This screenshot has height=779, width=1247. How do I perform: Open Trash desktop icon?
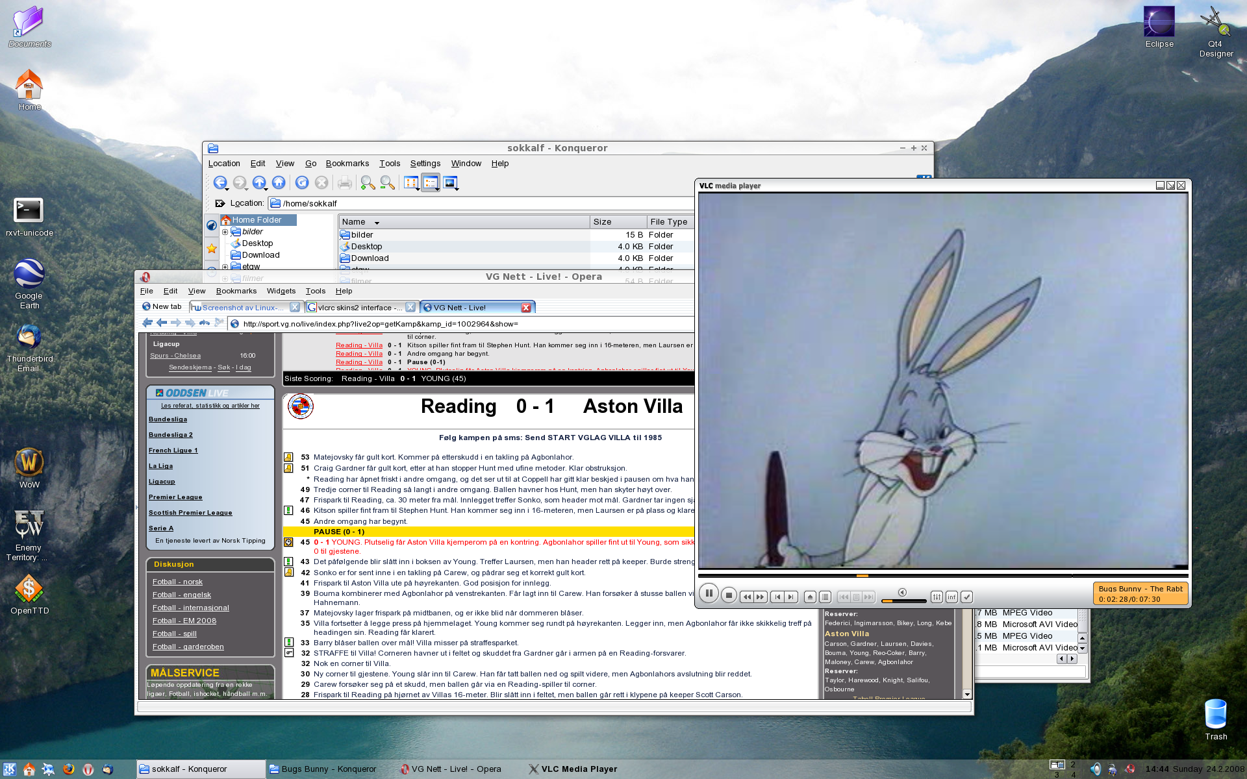coord(1216,719)
